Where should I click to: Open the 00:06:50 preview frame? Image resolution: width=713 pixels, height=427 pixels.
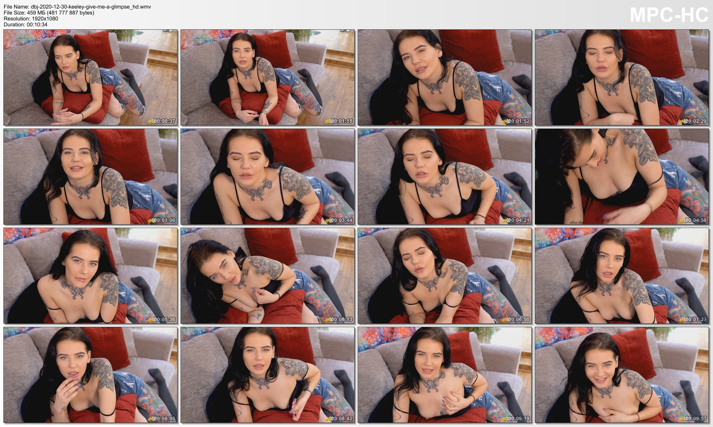(445, 276)
